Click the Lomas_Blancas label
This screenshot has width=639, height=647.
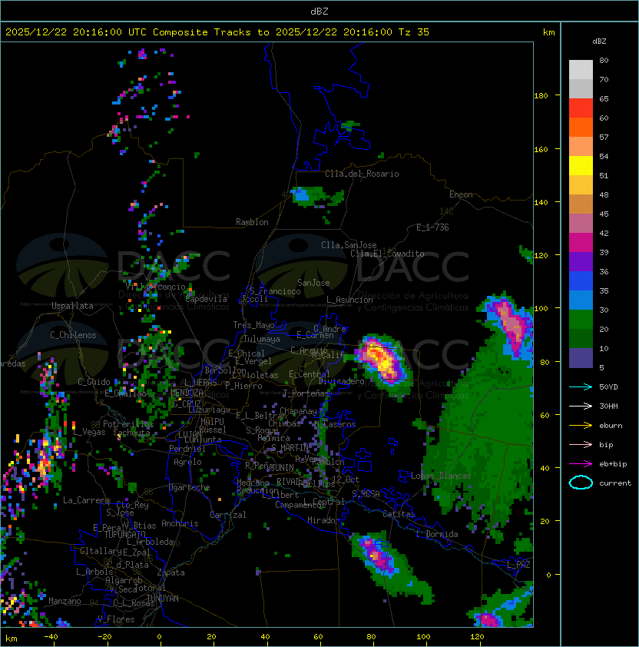click(441, 476)
